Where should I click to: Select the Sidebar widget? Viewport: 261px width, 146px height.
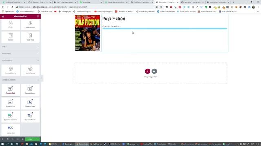11,37
